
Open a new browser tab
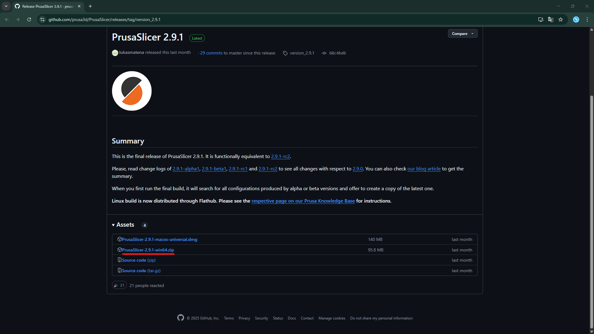(x=90, y=6)
